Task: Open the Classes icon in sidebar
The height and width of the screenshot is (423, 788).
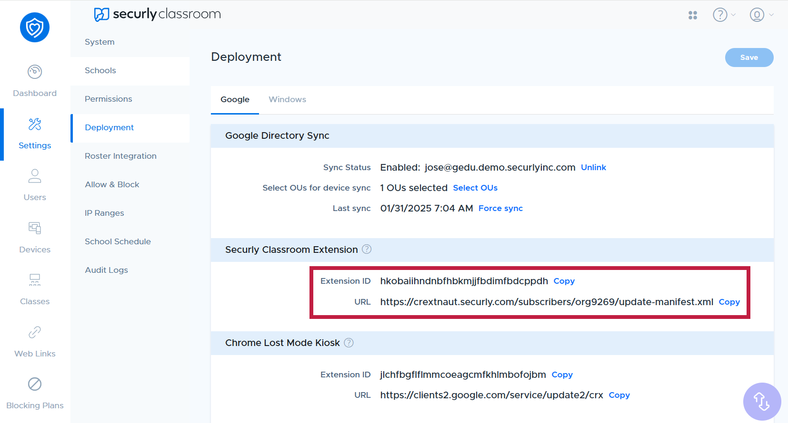Action: 35,280
